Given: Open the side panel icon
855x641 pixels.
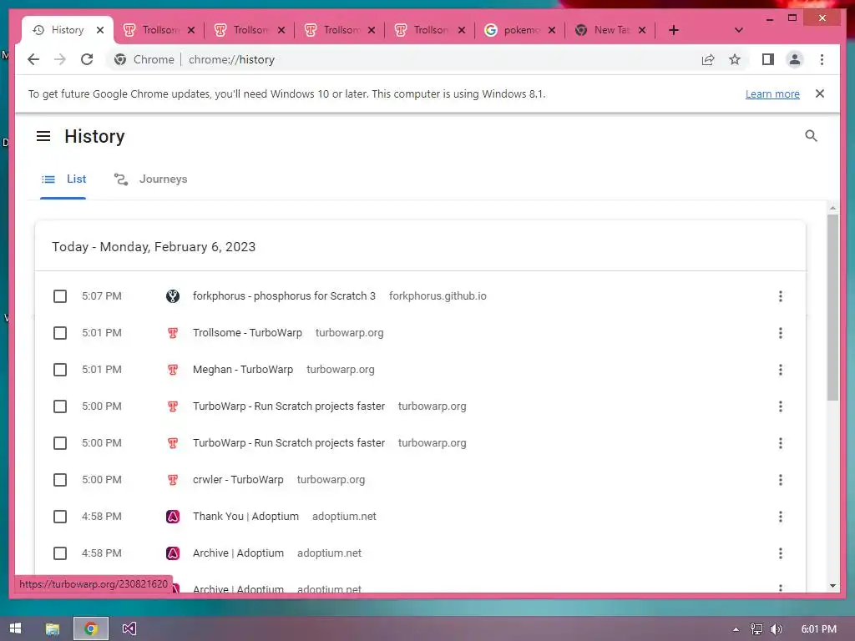Looking at the screenshot, I should tap(768, 59).
